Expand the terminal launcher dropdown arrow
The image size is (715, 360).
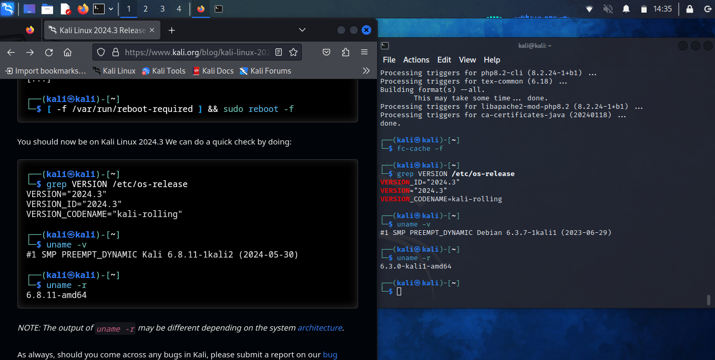pyautogui.click(x=110, y=8)
